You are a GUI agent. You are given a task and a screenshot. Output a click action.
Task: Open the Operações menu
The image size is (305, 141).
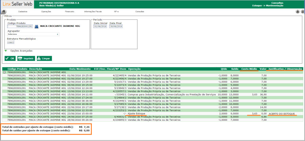tap(46, 11)
